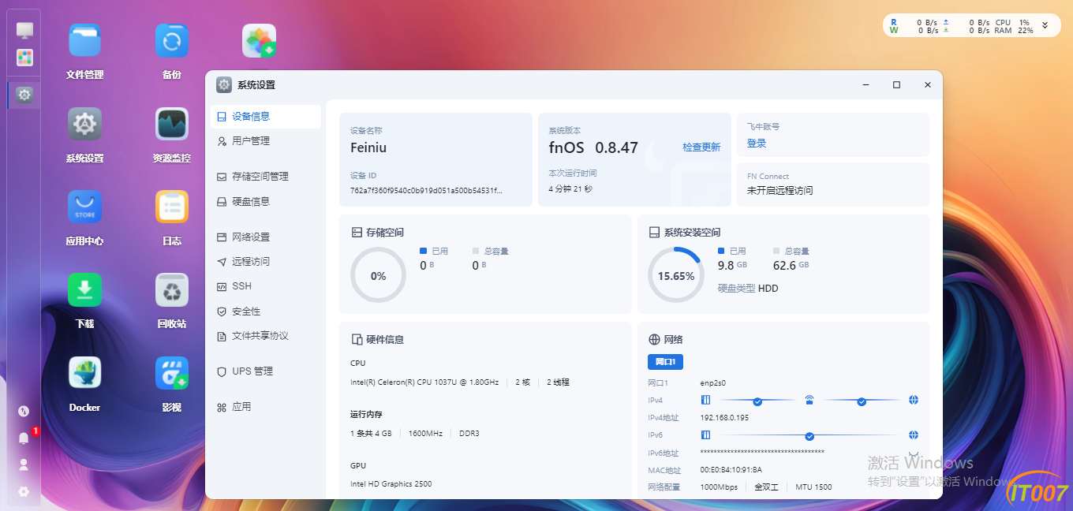Select 应用 in settings sidebar
The width and height of the screenshot is (1073, 511).
pos(266,407)
